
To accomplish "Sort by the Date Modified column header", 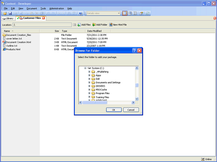I will [98, 31].
